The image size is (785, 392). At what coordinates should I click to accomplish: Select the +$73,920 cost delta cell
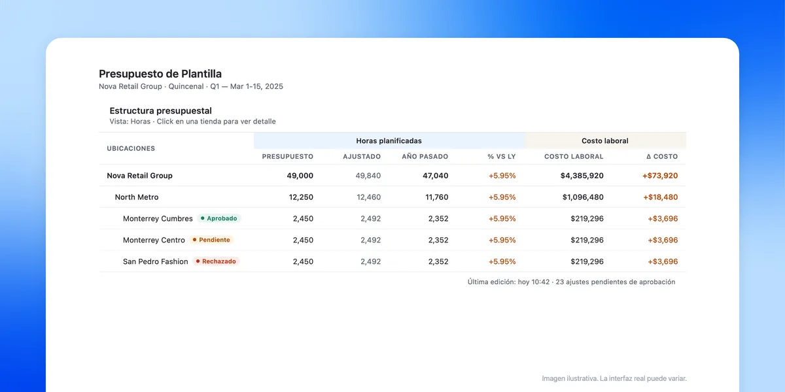pyautogui.click(x=660, y=176)
